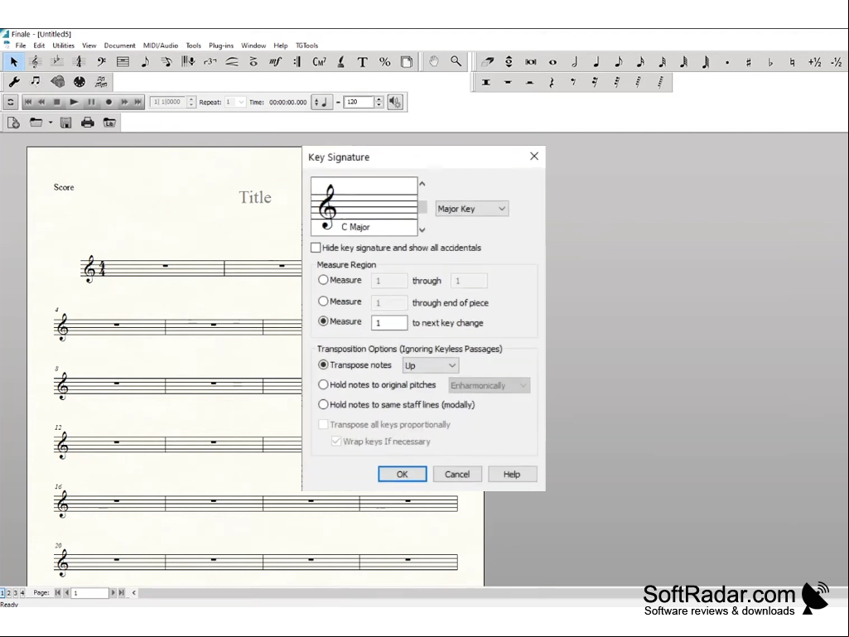The height and width of the screenshot is (637, 849).
Task: Open the Document menu
Action: point(119,46)
